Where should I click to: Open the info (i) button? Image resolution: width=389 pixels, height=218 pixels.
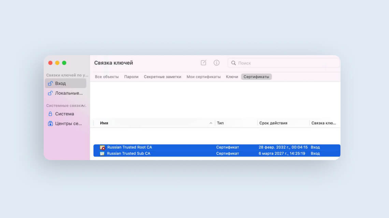click(217, 63)
